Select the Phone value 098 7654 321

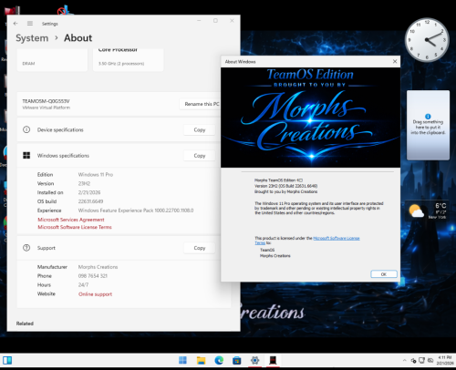point(93,276)
